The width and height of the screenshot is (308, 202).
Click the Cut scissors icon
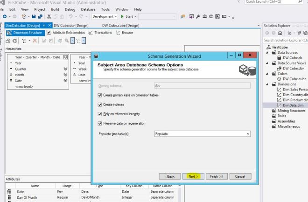tap(49, 17)
